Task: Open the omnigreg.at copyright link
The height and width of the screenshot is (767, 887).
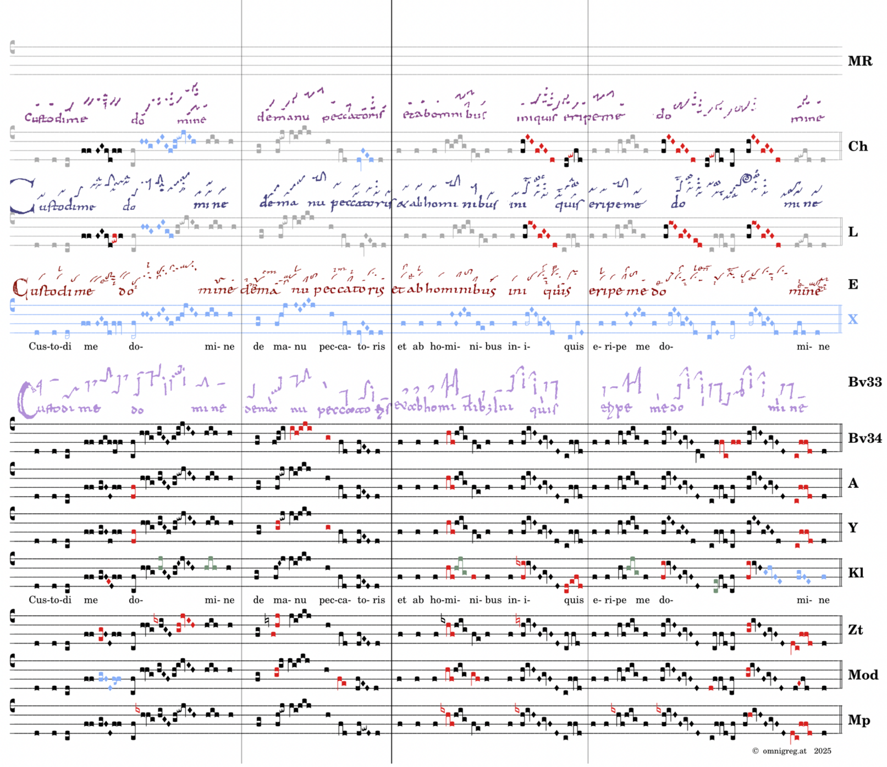Action: tap(784, 751)
